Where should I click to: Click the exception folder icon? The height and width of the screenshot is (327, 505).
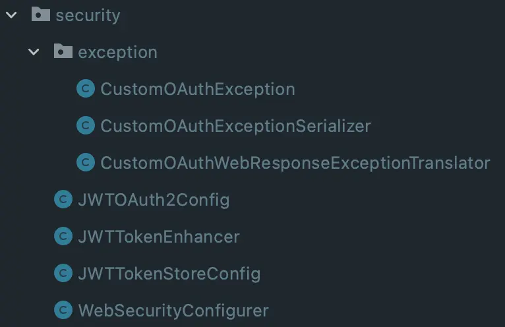click(63, 51)
